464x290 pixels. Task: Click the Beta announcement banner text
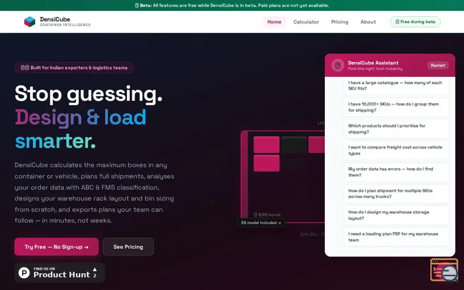click(x=232, y=5)
